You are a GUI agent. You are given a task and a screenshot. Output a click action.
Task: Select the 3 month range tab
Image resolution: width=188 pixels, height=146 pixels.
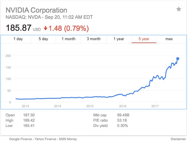tap(94, 39)
